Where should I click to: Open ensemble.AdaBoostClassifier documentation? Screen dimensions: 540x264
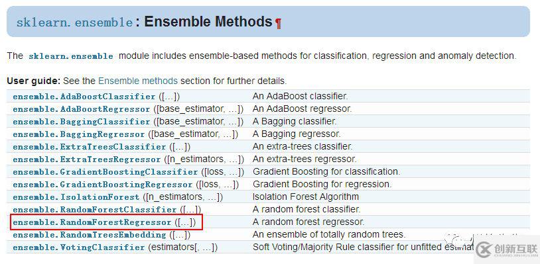click(84, 97)
